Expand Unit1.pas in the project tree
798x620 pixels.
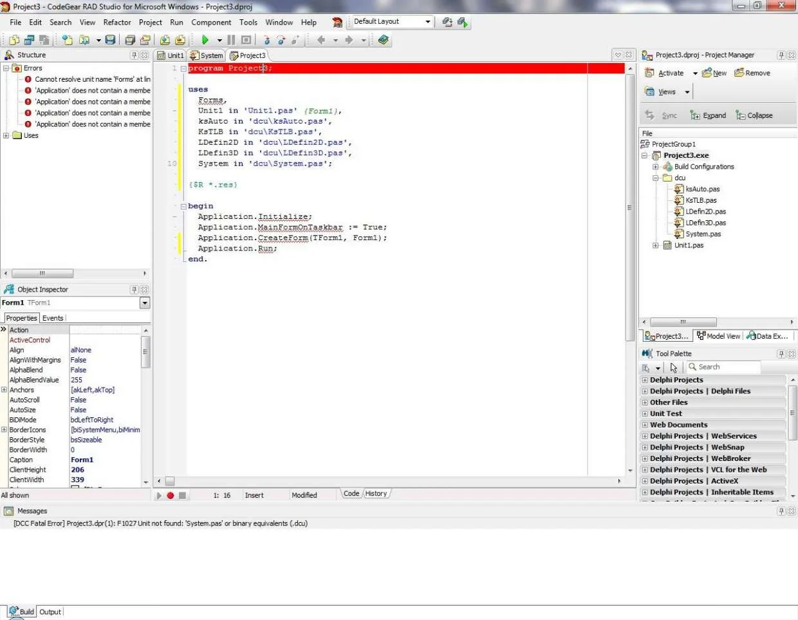pyautogui.click(x=656, y=245)
